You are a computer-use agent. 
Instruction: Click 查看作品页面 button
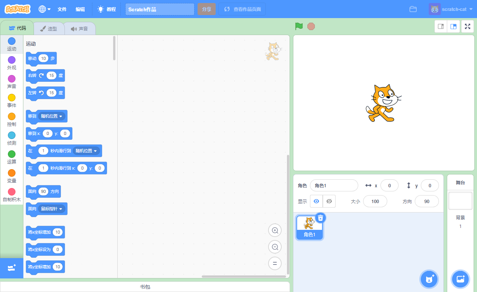tap(242, 9)
